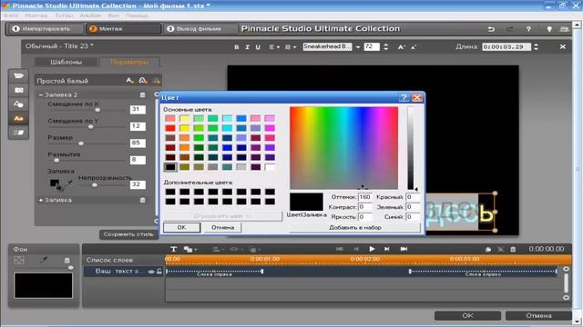This screenshot has width=583, height=327.
Task: Select the red basic color swatch
Action: tap(170, 128)
